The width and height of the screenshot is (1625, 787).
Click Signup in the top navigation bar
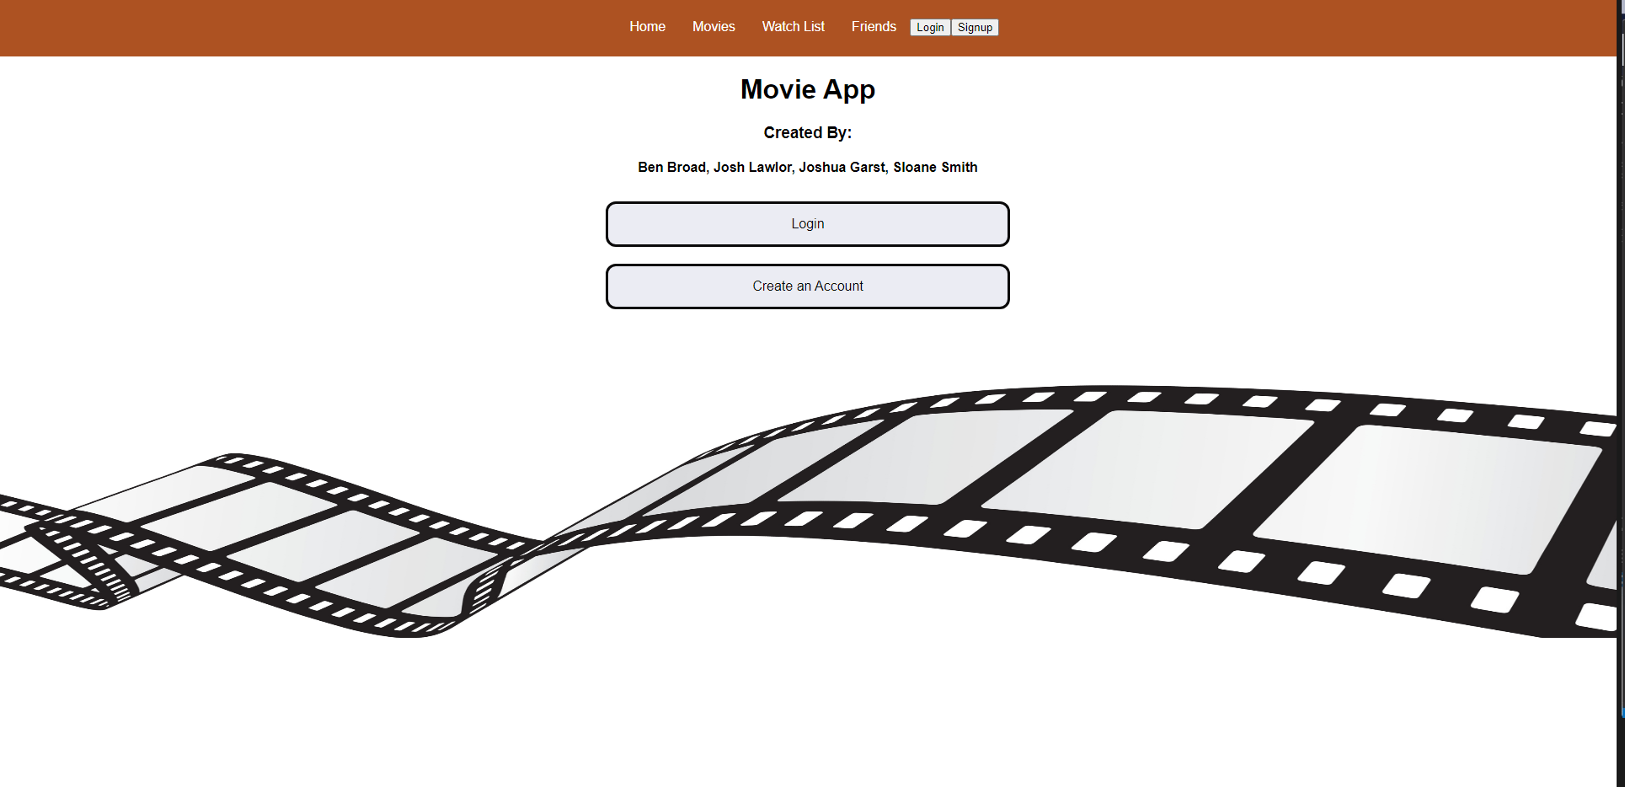[x=975, y=27]
